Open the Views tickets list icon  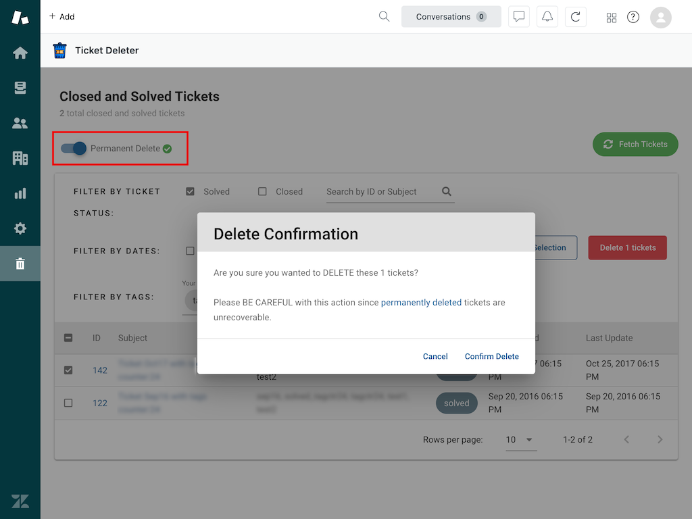(20, 88)
